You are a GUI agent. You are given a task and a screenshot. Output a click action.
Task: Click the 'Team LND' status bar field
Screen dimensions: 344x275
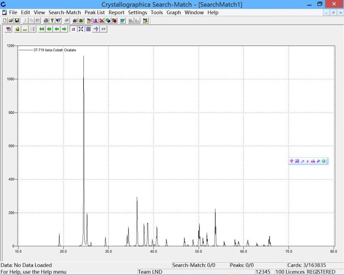(x=150, y=272)
